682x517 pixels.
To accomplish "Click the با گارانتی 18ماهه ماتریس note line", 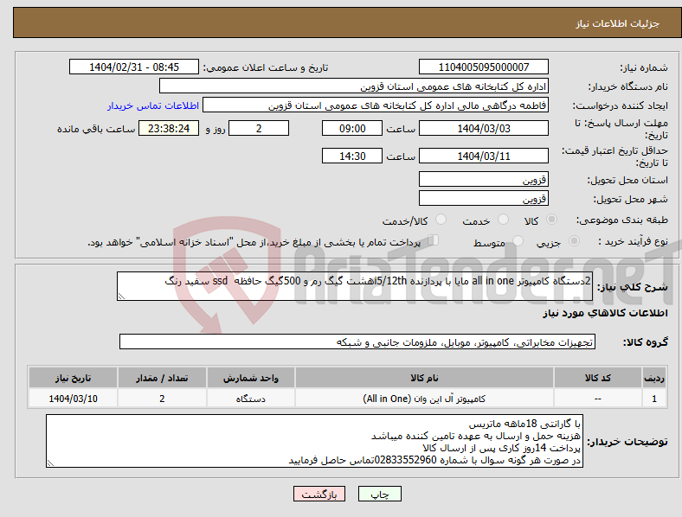I will click(524, 424).
